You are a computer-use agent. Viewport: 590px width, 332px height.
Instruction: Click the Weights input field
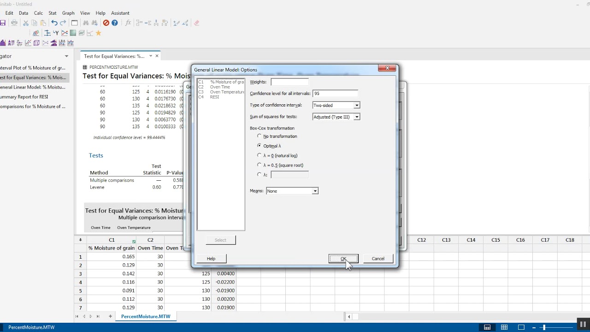(x=289, y=82)
